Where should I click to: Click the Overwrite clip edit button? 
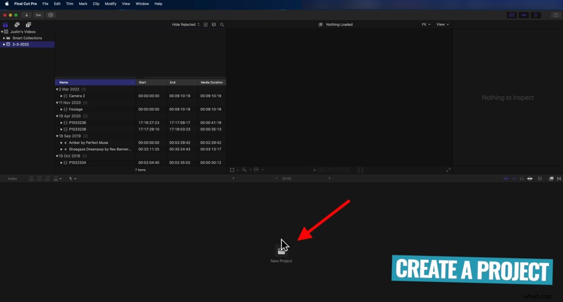[57, 179]
